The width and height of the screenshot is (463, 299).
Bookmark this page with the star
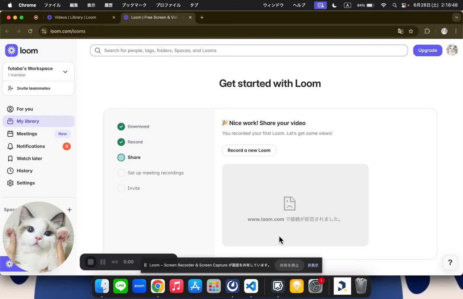[411, 31]
